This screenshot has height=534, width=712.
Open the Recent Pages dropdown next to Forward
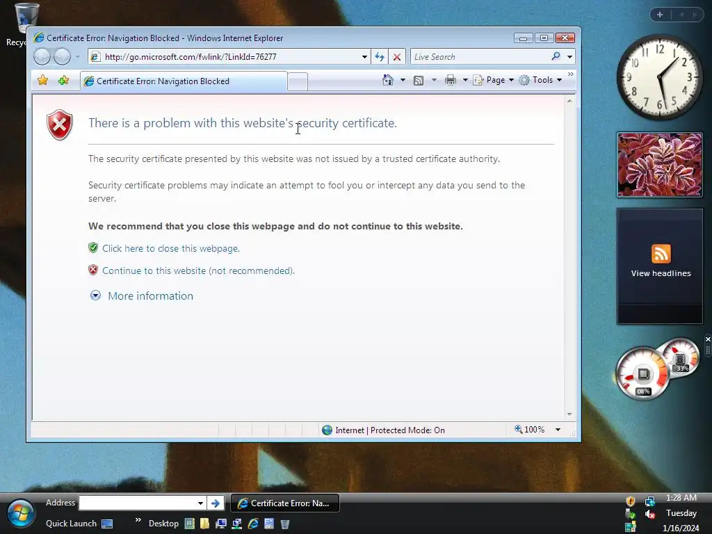(x=77, y=57)
